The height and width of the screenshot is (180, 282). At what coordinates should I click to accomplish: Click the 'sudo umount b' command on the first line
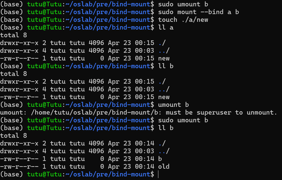(x=183, y=4)
